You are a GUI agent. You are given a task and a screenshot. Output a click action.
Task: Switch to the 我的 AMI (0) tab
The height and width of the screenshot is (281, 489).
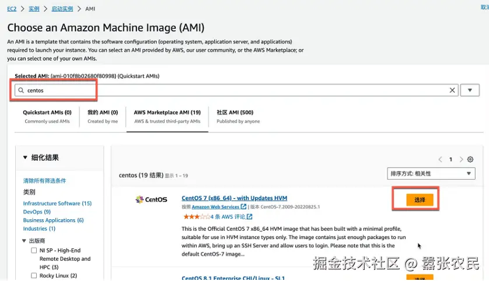pyautogui.click(x=103, y=117)
